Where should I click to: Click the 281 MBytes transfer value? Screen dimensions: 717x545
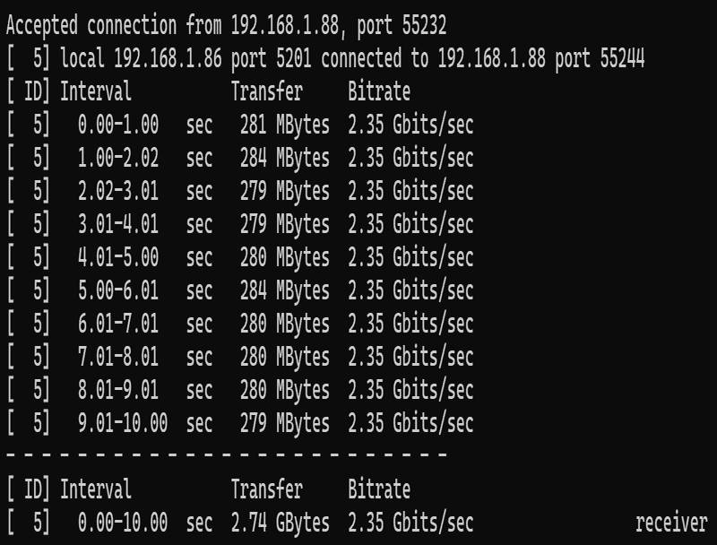(x=284, y=125)
